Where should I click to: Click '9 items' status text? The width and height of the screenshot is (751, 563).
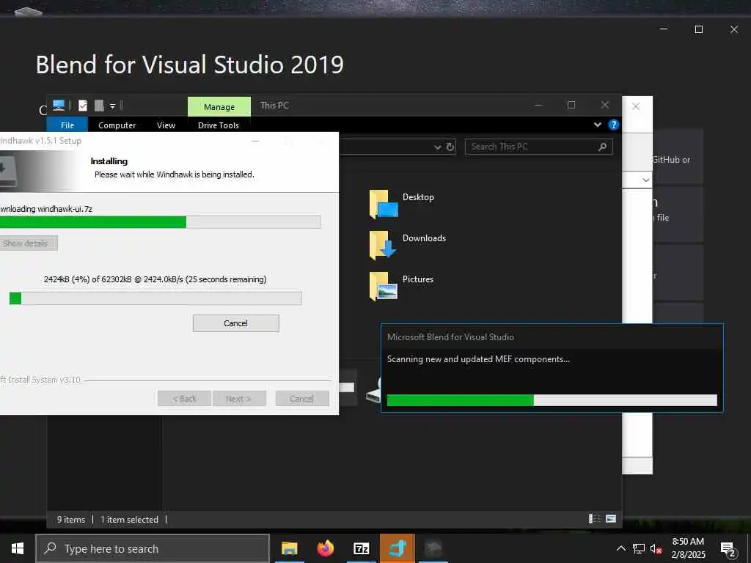(x=71, y=520)
